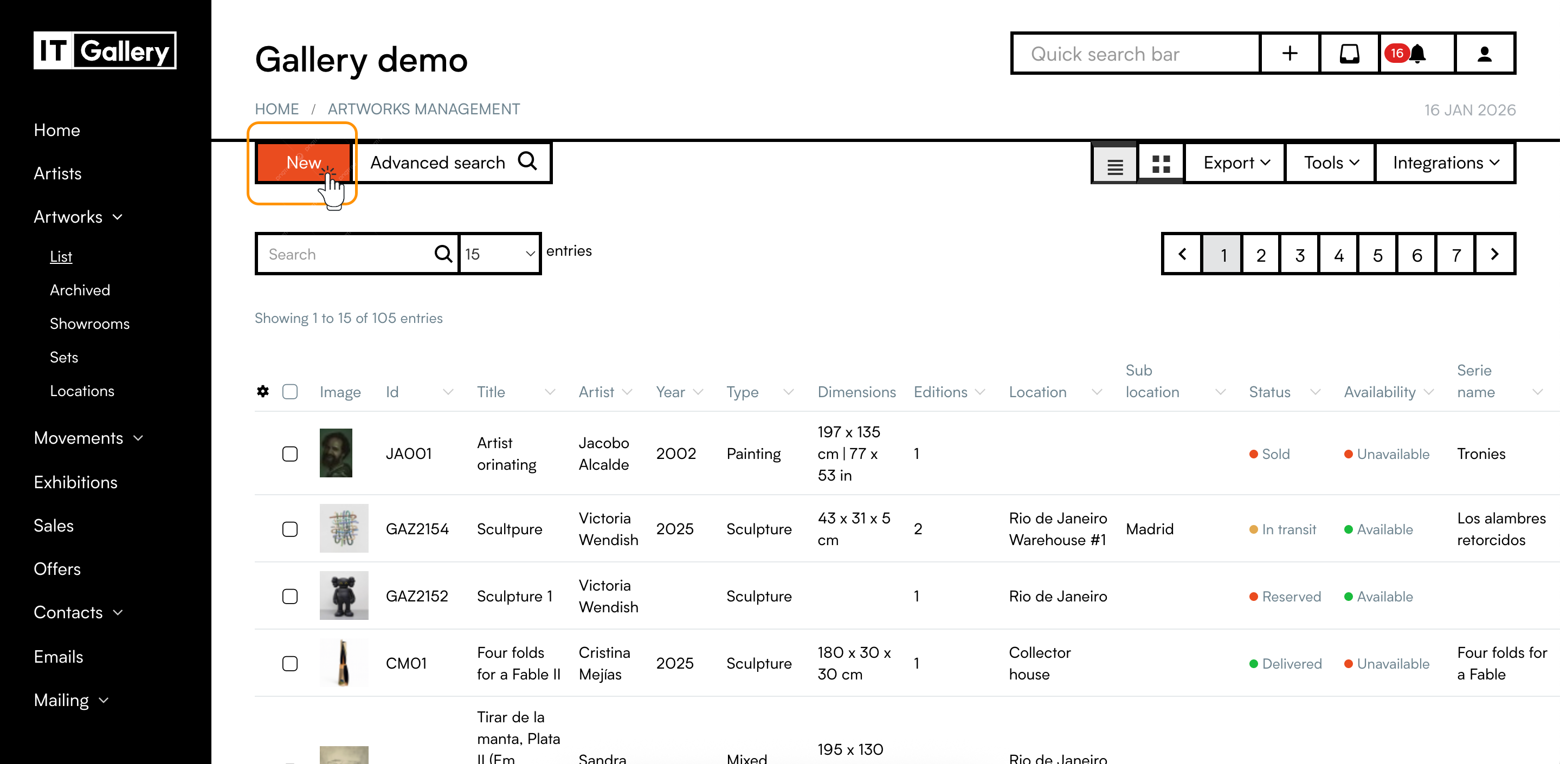
Task: Open the inbox tray icon
Action: tap(1349, 54)
